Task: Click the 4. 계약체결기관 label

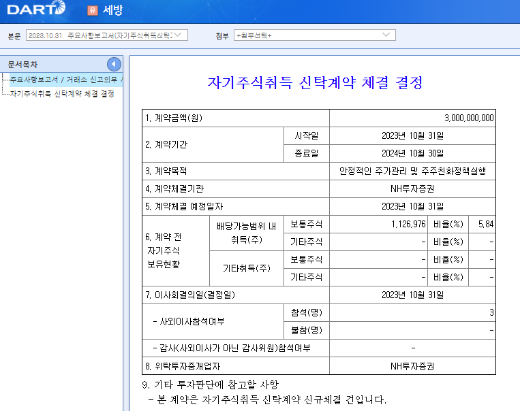Action: tap(174, 188)
